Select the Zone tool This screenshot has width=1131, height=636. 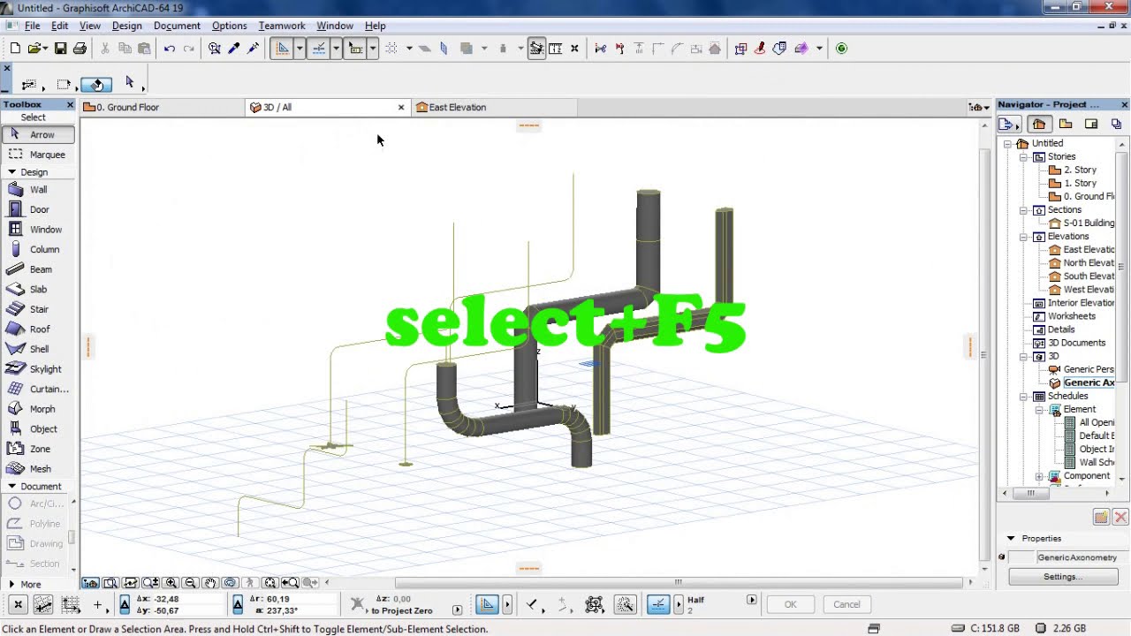(37, 449)
